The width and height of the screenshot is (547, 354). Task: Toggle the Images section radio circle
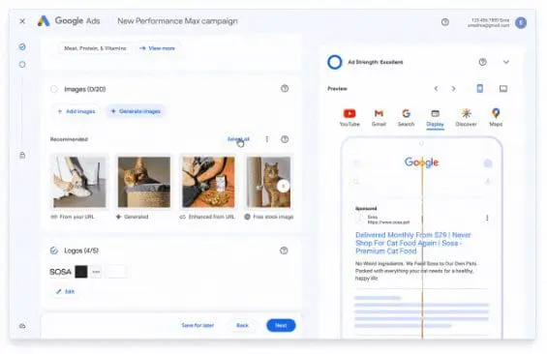[54, 89]
